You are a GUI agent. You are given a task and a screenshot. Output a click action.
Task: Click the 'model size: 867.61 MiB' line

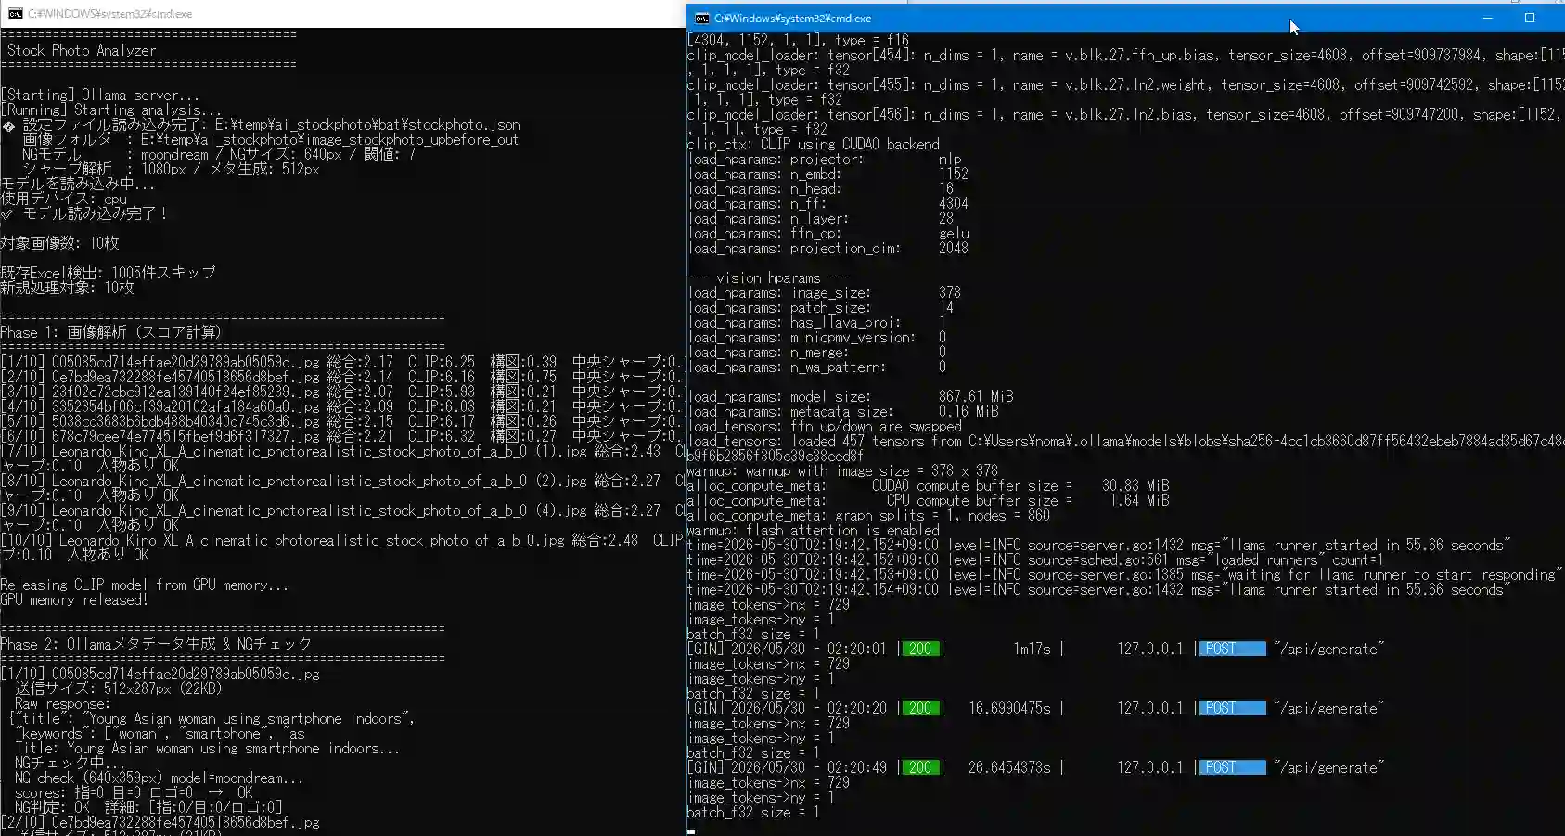point(851,396)
